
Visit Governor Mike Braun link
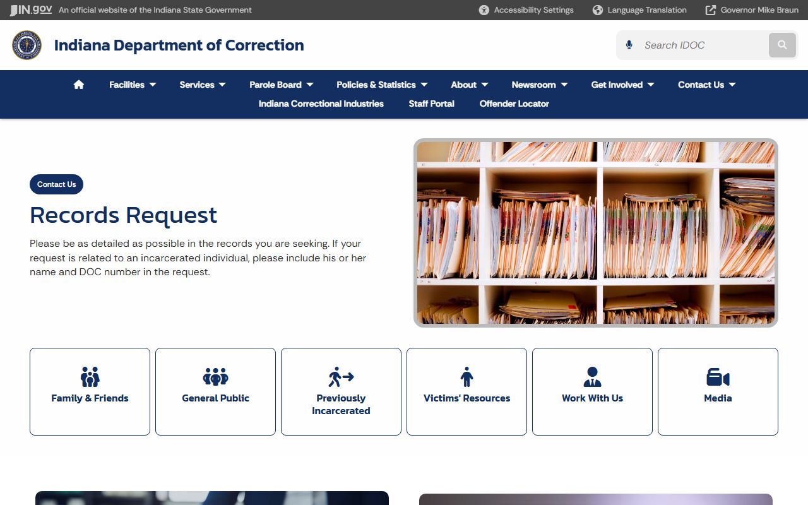tap(759, 10)
